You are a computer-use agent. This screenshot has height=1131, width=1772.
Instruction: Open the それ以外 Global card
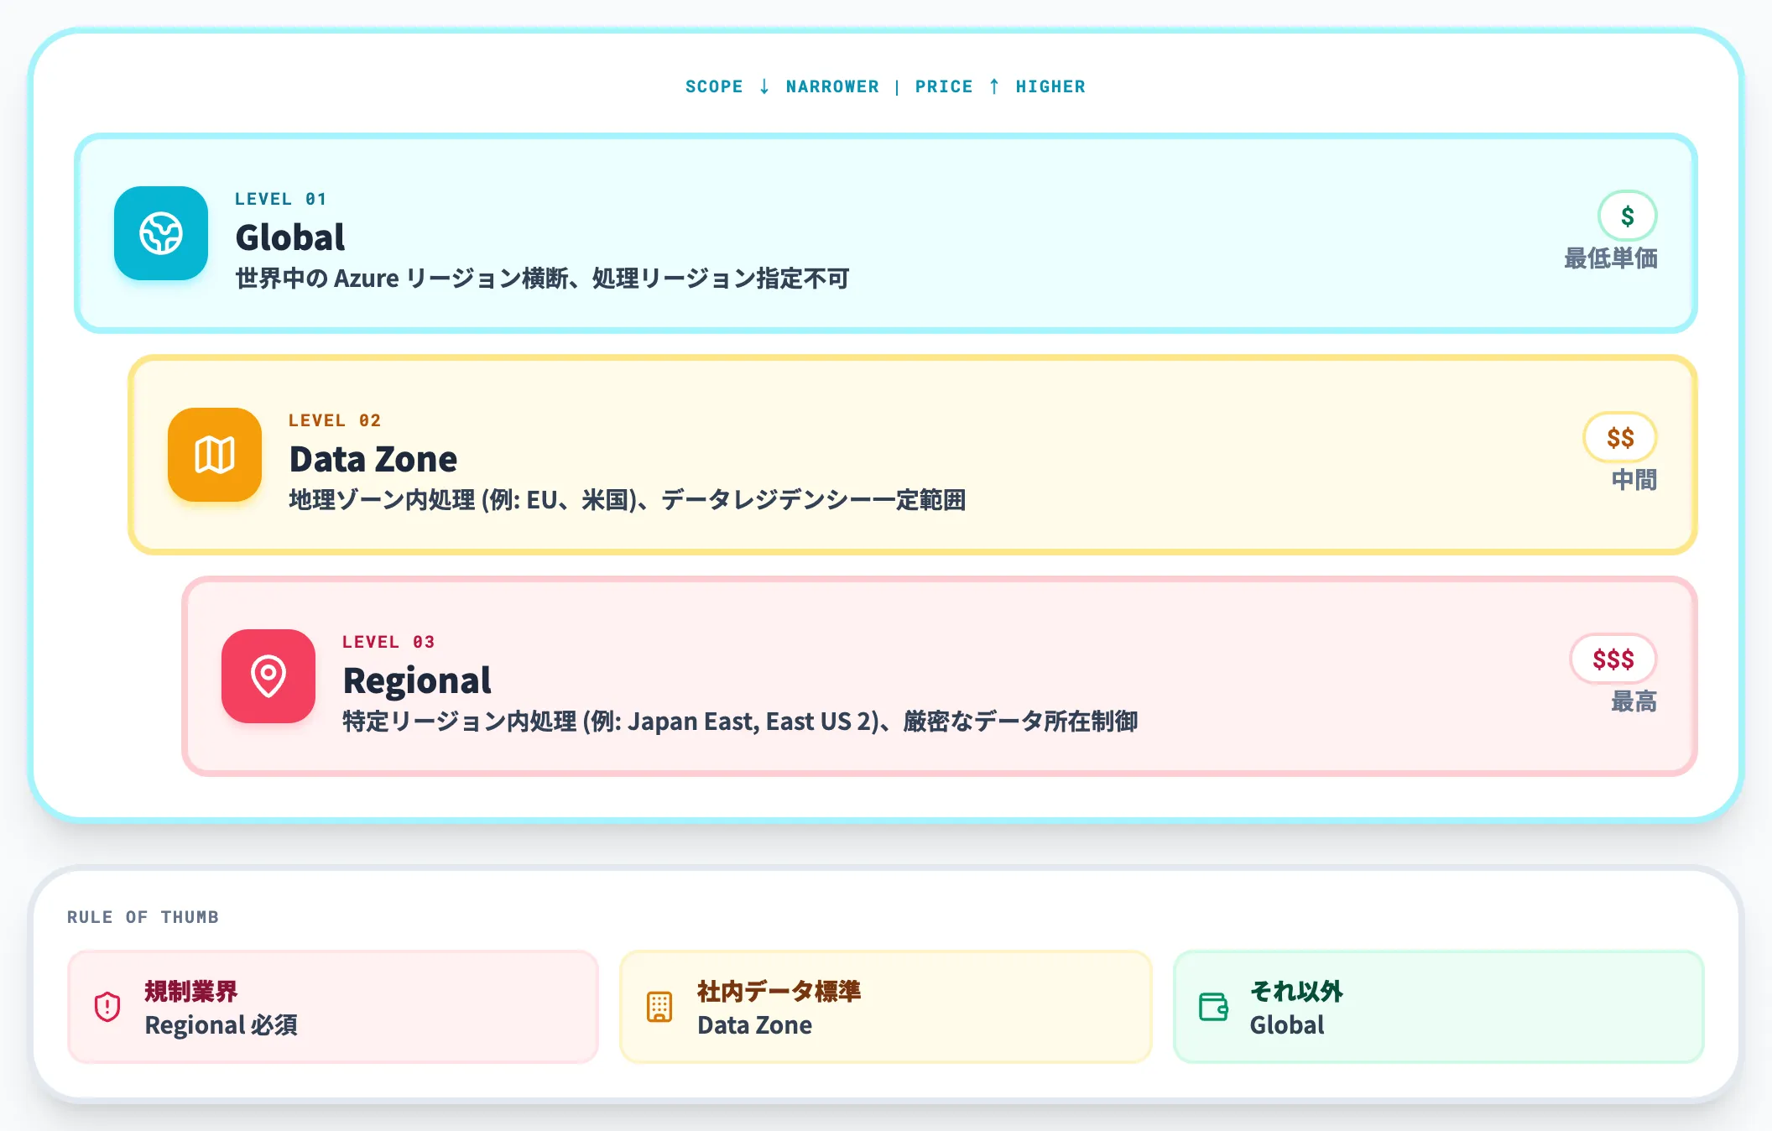click(1438, 1007)
